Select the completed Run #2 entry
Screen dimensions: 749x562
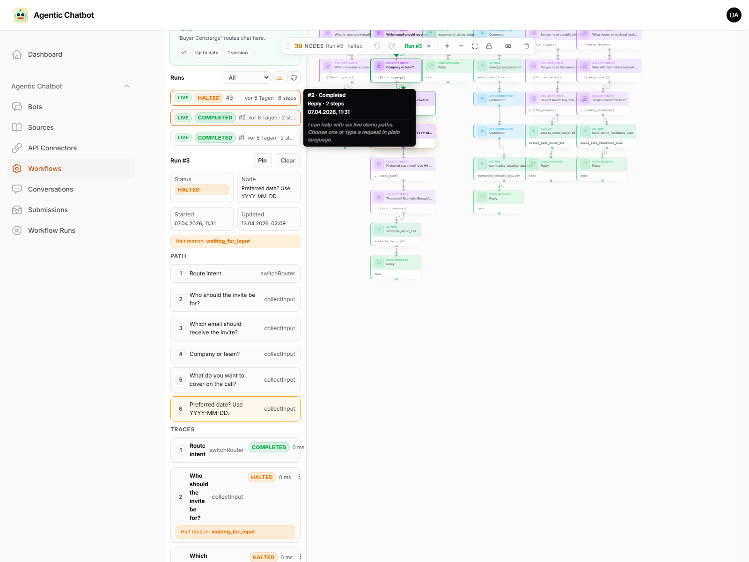pos(235,118)
